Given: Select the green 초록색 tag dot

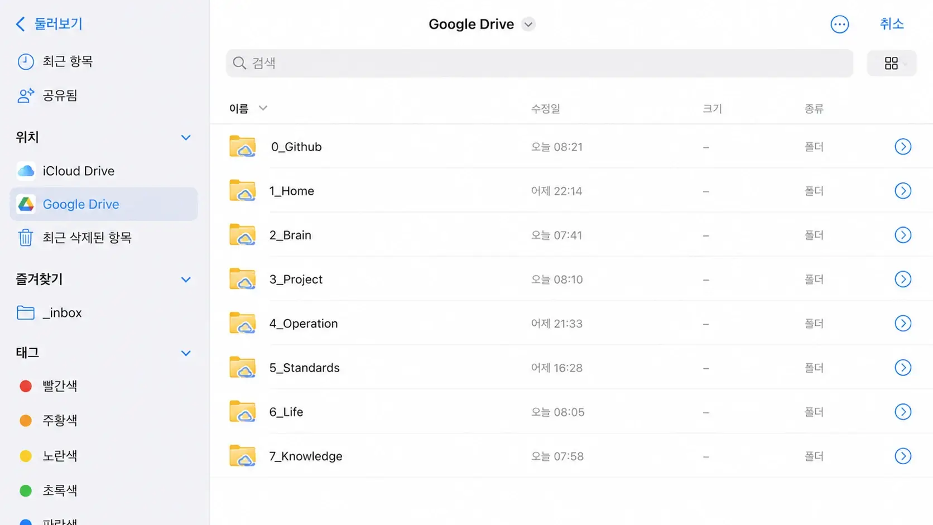Looking at the screenshot, I should coord(26,491).
